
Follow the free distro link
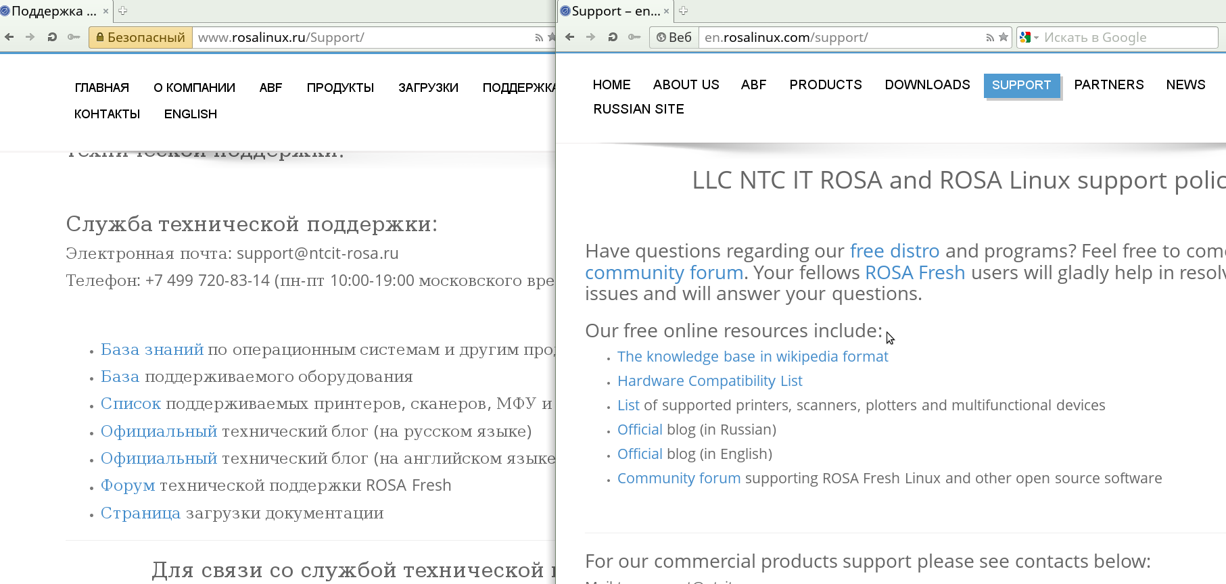[895, 251]
